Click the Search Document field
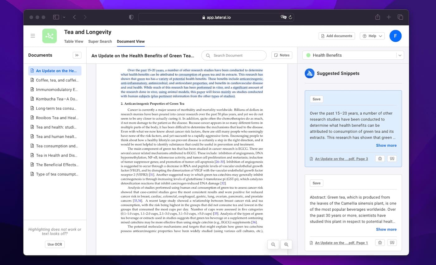436x265 pixels. (234, 55)
